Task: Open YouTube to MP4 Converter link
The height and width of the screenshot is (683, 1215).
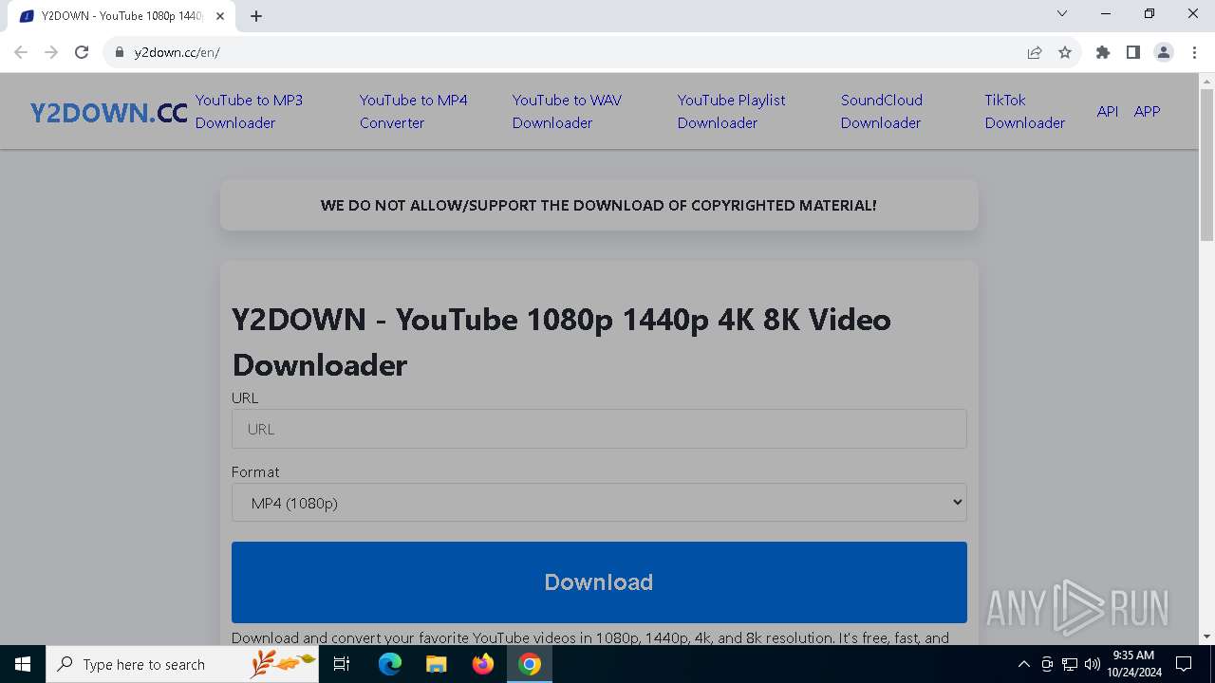Action: (x=413, y=111)
